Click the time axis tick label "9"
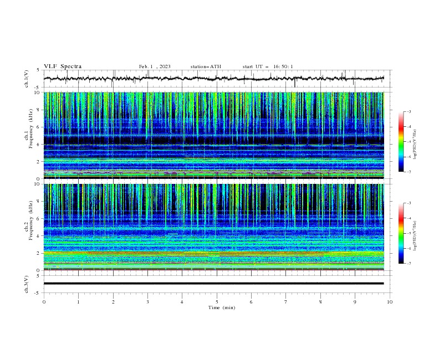 click(355, 302)
